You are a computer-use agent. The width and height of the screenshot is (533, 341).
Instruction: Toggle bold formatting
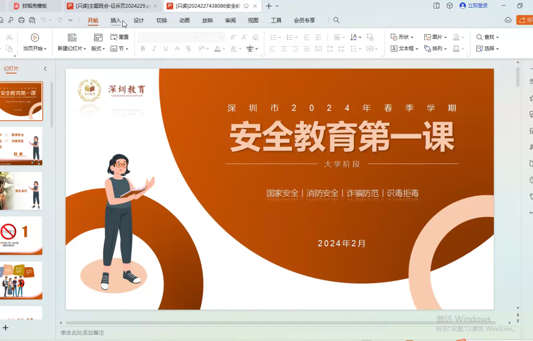143,49
